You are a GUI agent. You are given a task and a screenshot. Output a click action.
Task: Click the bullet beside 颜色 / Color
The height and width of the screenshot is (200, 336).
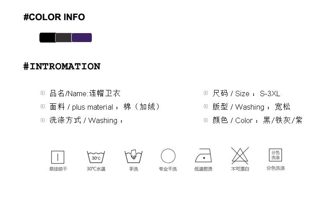(x=206, y=120)
